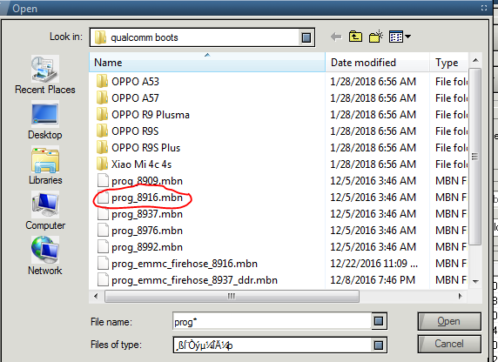Select file prog_8992.mbn
498x362 pixels.
pos(140,247)
